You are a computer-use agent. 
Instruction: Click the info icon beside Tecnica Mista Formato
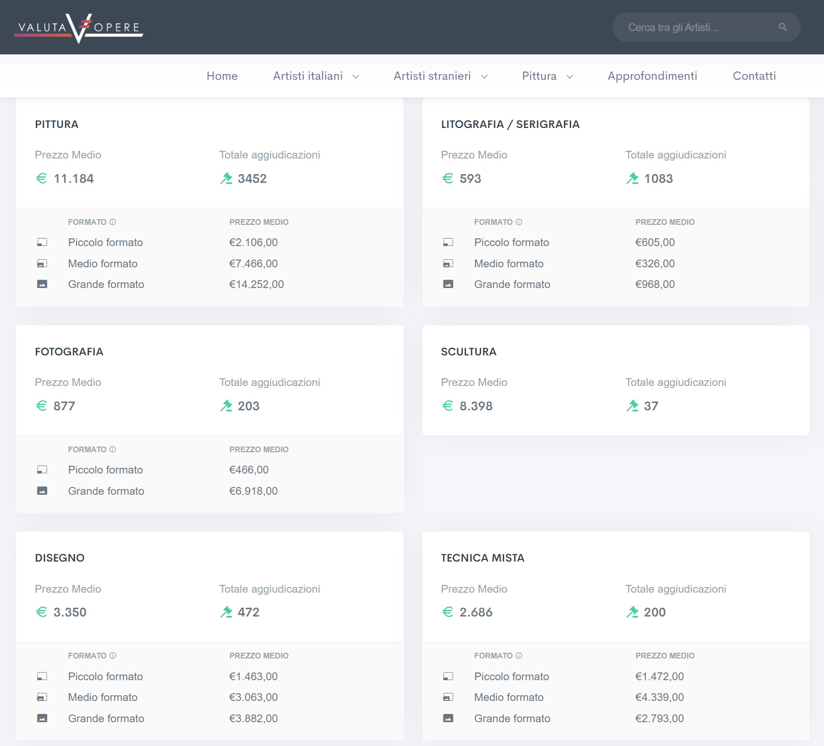coord(519,656)
